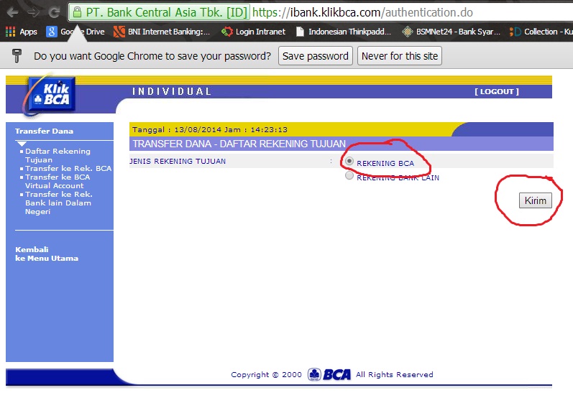The image size is (573, 408).
Task: Click the Tanggal date and time text
Action: 209,130
